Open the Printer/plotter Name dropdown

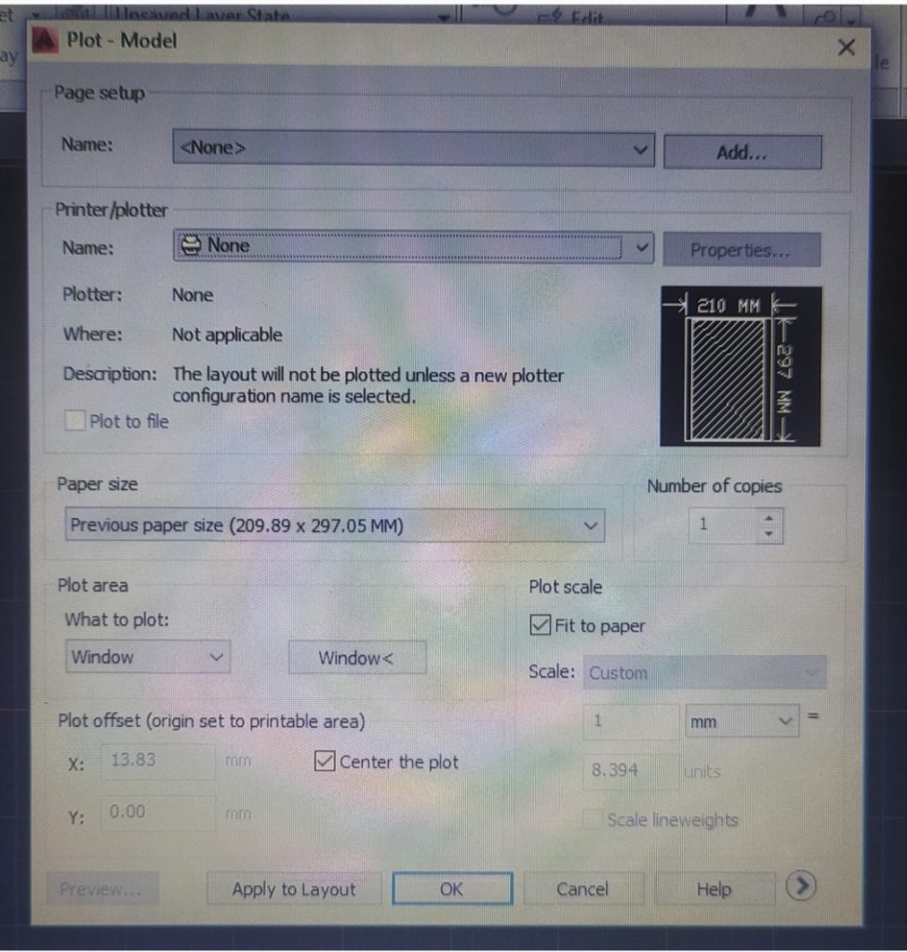click(413, 246)
